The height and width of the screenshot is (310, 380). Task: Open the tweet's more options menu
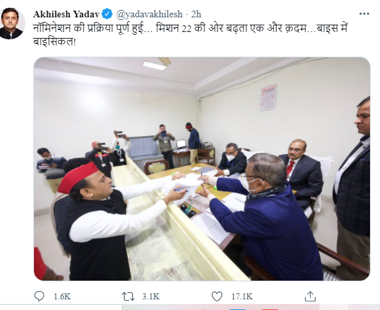364,14
